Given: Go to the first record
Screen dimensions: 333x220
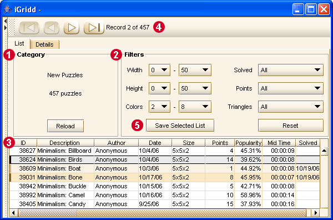Looking at the screenshot, I should pyautogui.click(x=29, y=27).
